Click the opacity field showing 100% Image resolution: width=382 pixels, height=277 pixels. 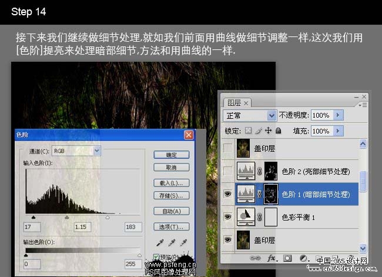(322, 115)
